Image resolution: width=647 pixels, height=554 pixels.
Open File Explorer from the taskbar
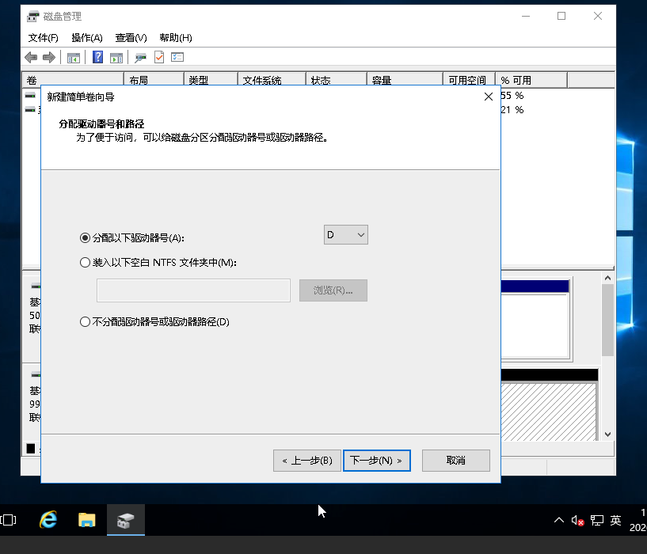87,520
